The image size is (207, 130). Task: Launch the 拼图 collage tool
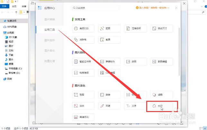pos(135,62)
